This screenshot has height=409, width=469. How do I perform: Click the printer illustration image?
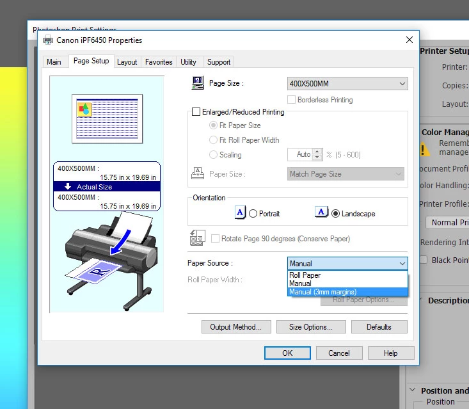(111, 261)
